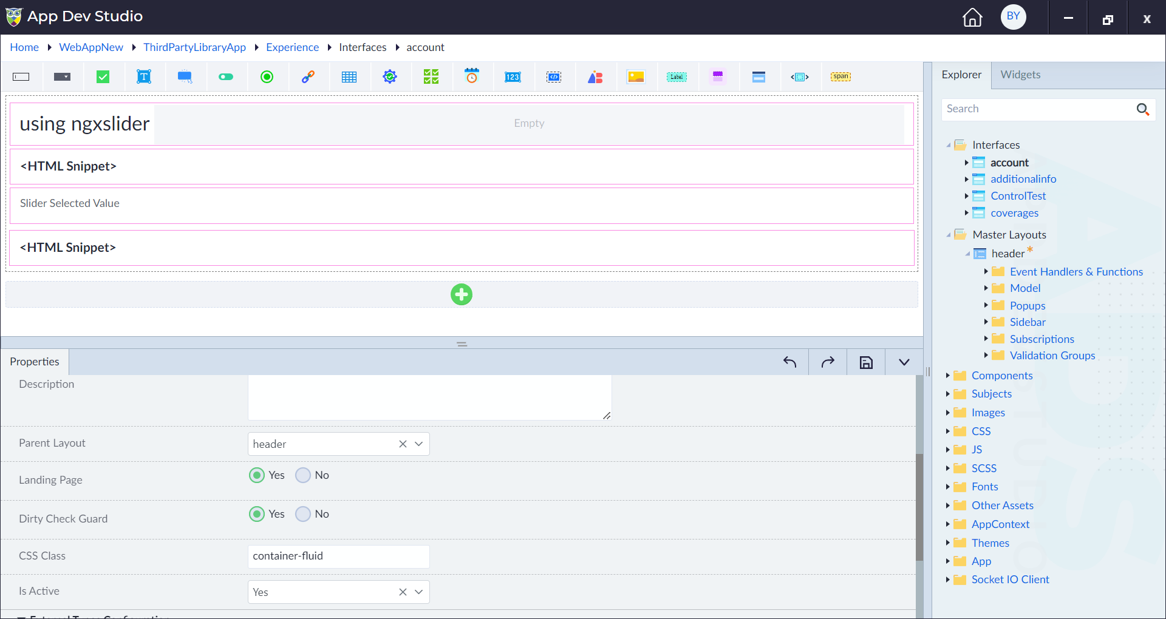This screenshot has height=619, width=1166.
Task: Open the Properties tab
Action: [x=35, y=362]
